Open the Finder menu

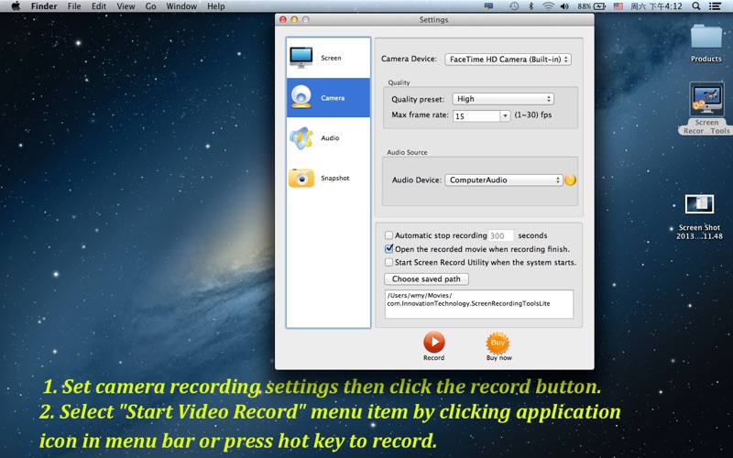pos(44,6)
